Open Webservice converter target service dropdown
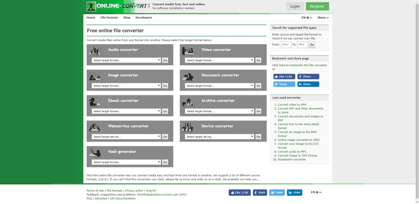The height and width of the screenshot is (204, 419). pyautogui.click(x=126, y=137)
